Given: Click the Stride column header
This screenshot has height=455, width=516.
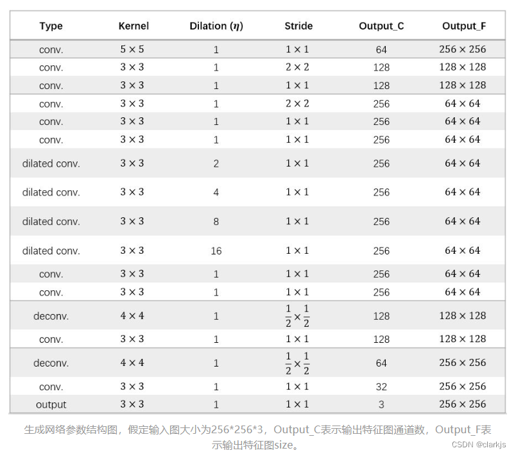Looking at the screenshot, I should tap(298, 26).
